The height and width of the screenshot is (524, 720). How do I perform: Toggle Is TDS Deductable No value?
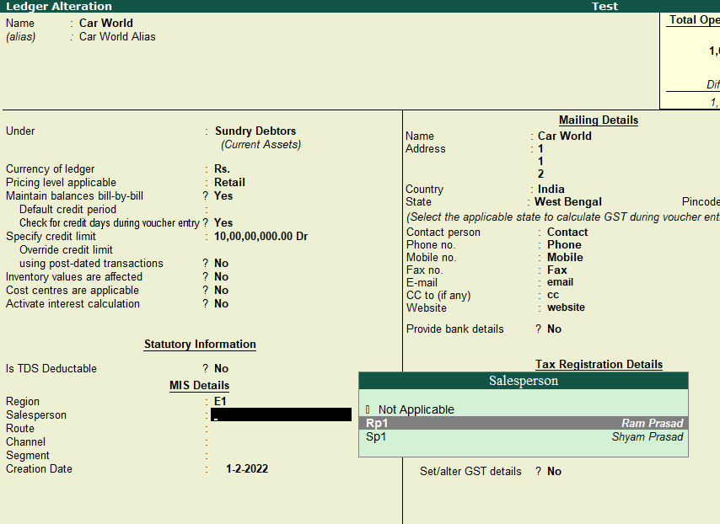221,368
